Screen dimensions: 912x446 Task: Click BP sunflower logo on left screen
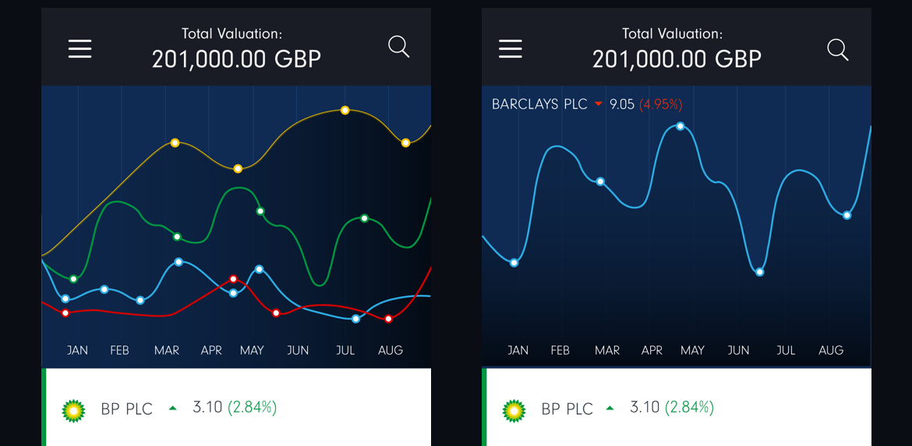pyautogui.click(x=73, y=410)
